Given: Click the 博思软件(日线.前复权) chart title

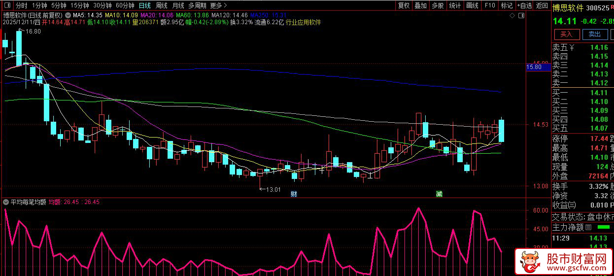Looking at the screenshot, I should pos(33,15).
